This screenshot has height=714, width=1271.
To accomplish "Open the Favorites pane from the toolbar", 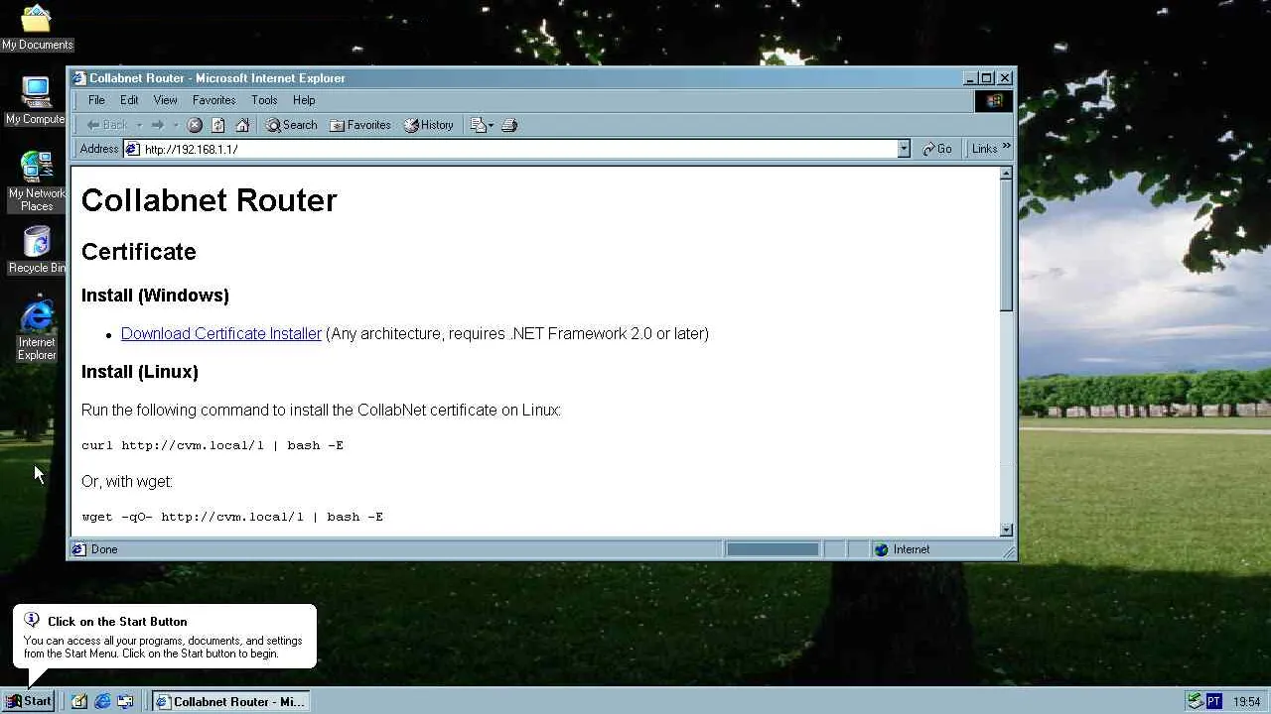I will [x=360, y=125].
